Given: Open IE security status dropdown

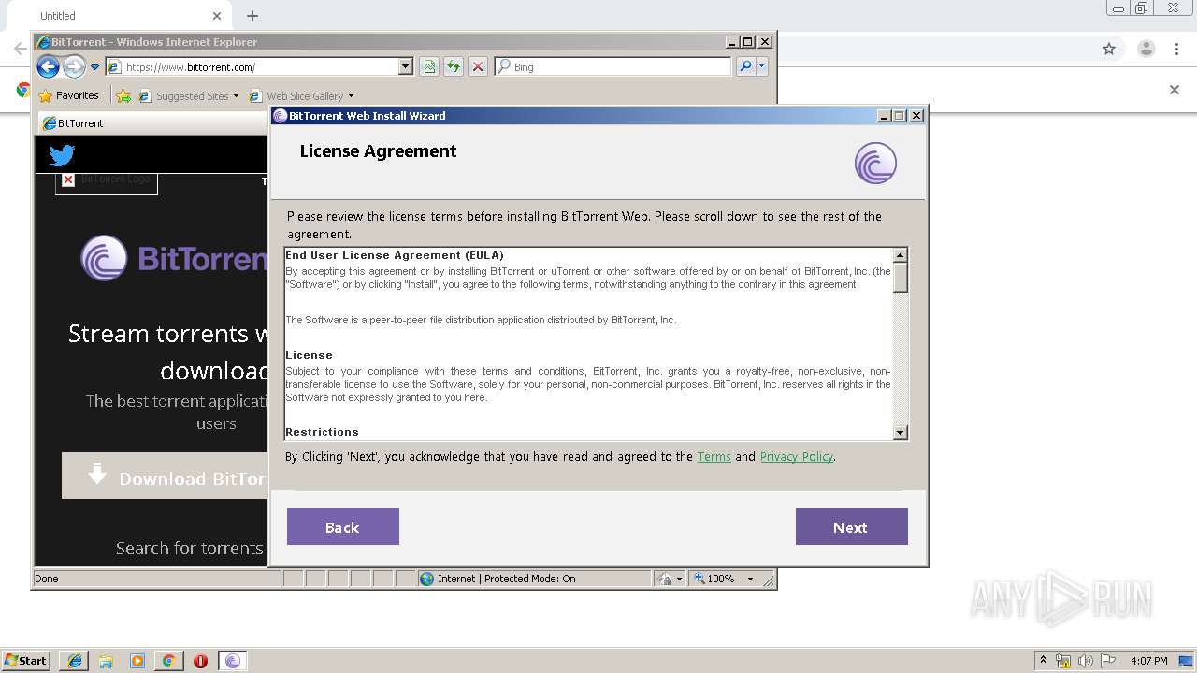Looking at the screenshot, I should click(x=670, y=579).
